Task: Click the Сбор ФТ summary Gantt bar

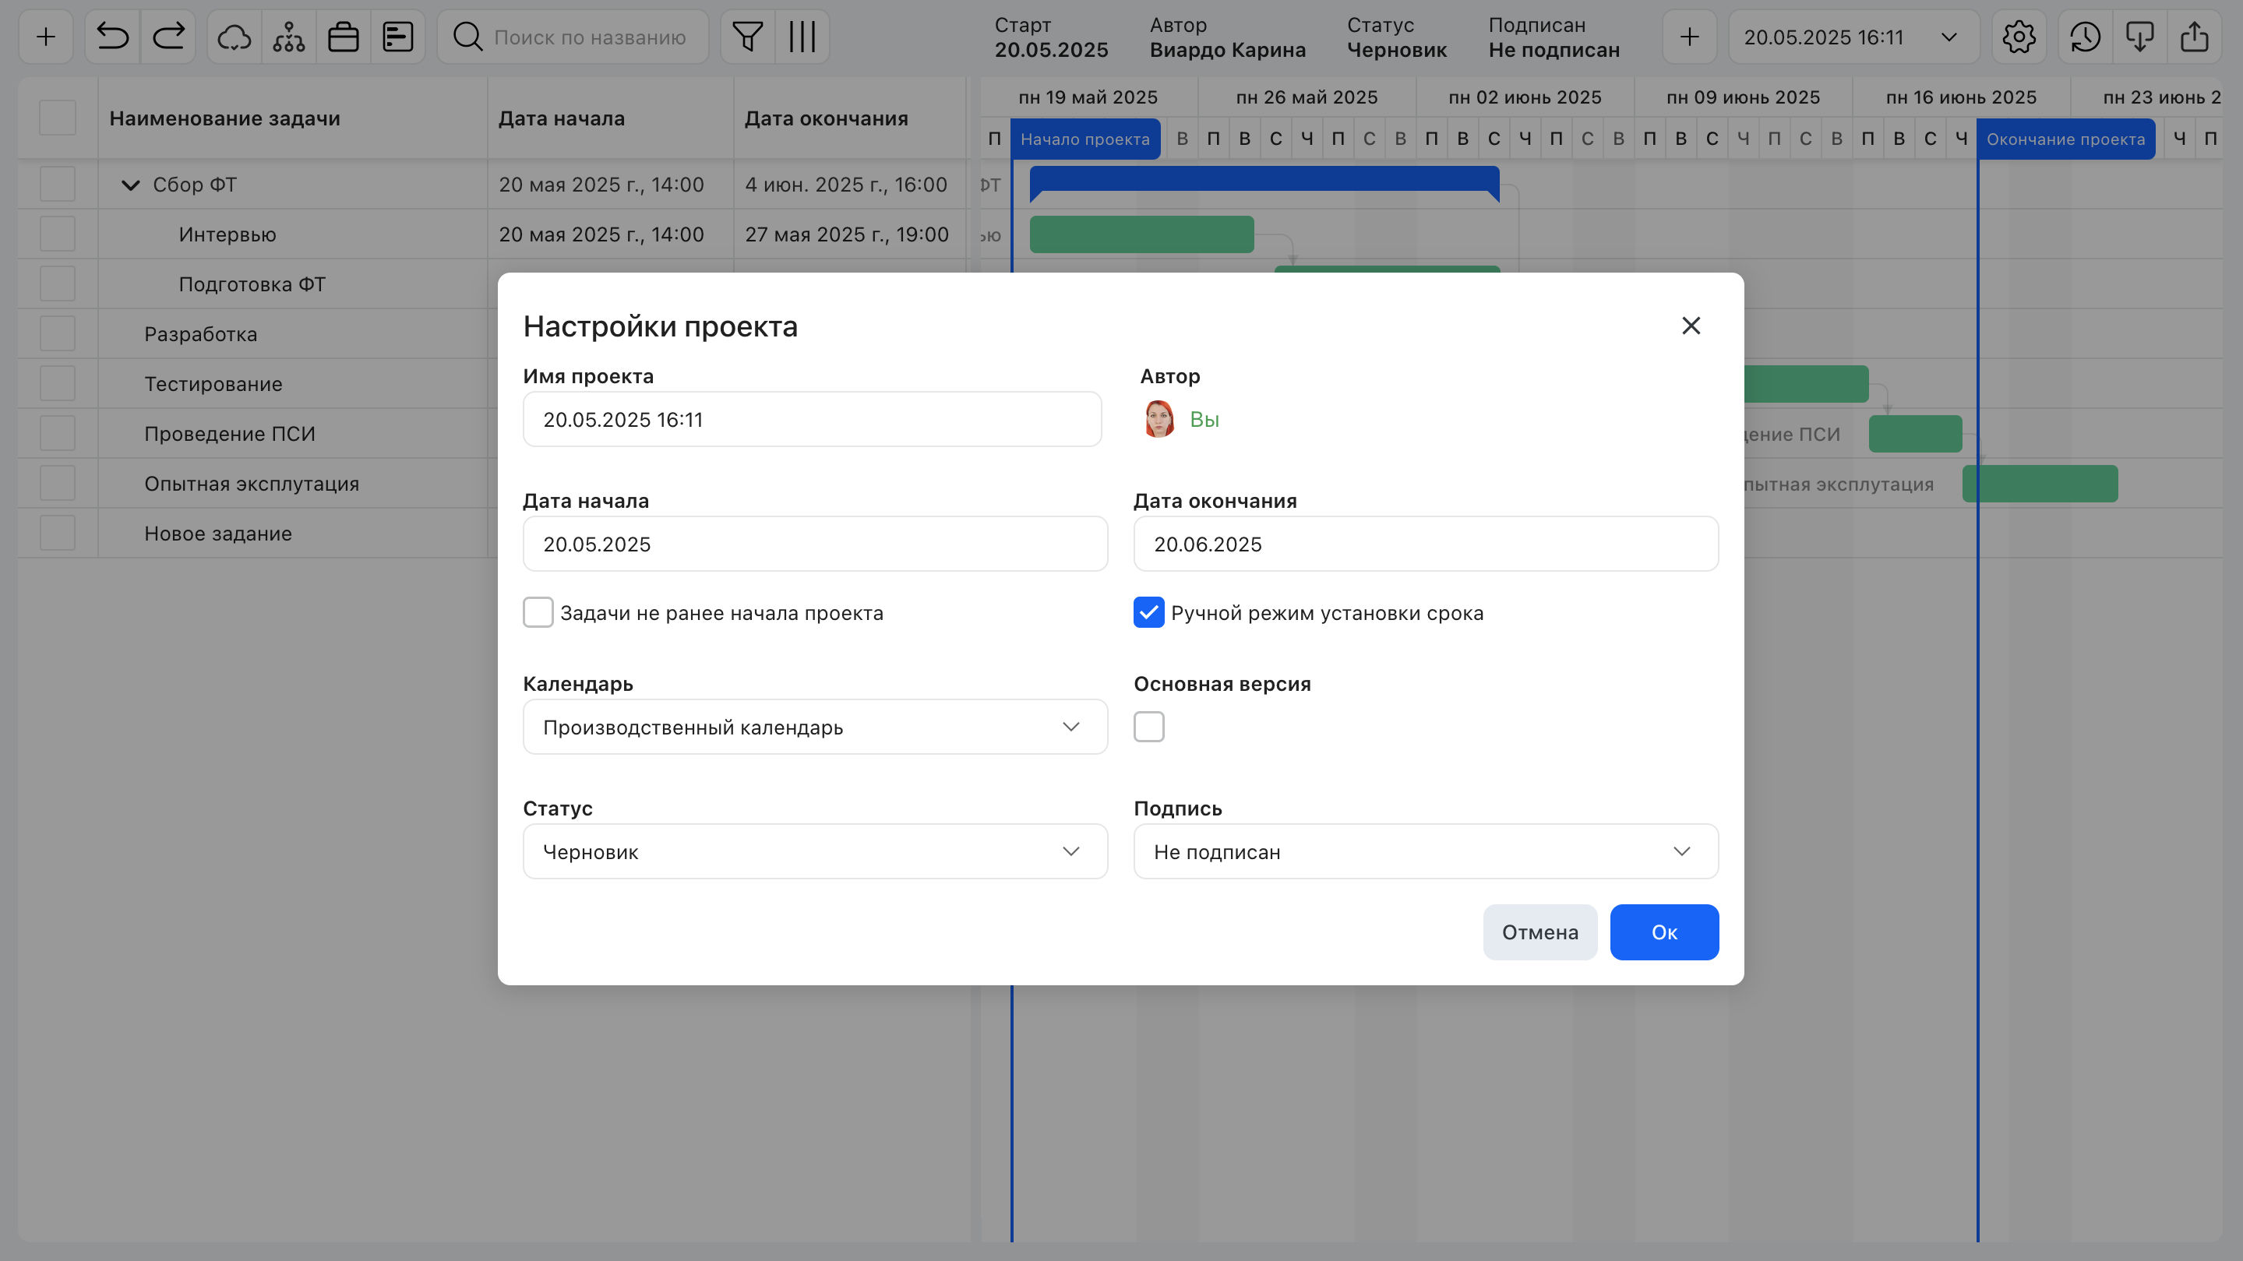Action: tap(1264, 179)
